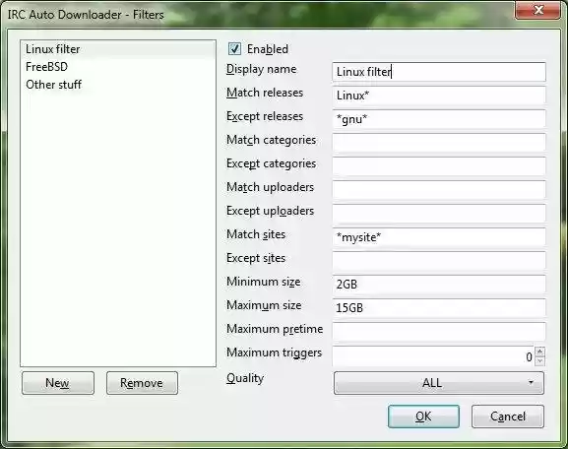Focus the Except categories field
Image resolution: width=568 pixels, height=449 pixels.
pyautogui.click(x=439, y=166)
